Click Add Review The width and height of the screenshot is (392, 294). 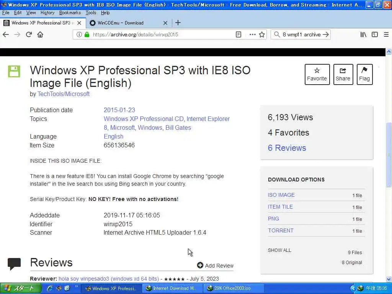click(x=215, y=266)
